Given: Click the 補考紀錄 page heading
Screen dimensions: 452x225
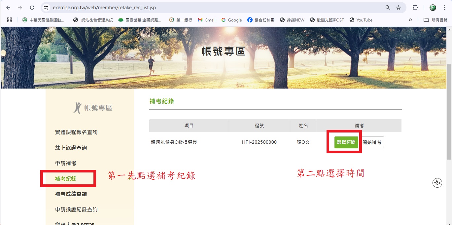Looking at the screenshot, I should tap(162, 101).
